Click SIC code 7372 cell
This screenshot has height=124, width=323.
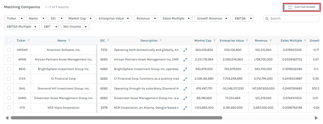104,50
